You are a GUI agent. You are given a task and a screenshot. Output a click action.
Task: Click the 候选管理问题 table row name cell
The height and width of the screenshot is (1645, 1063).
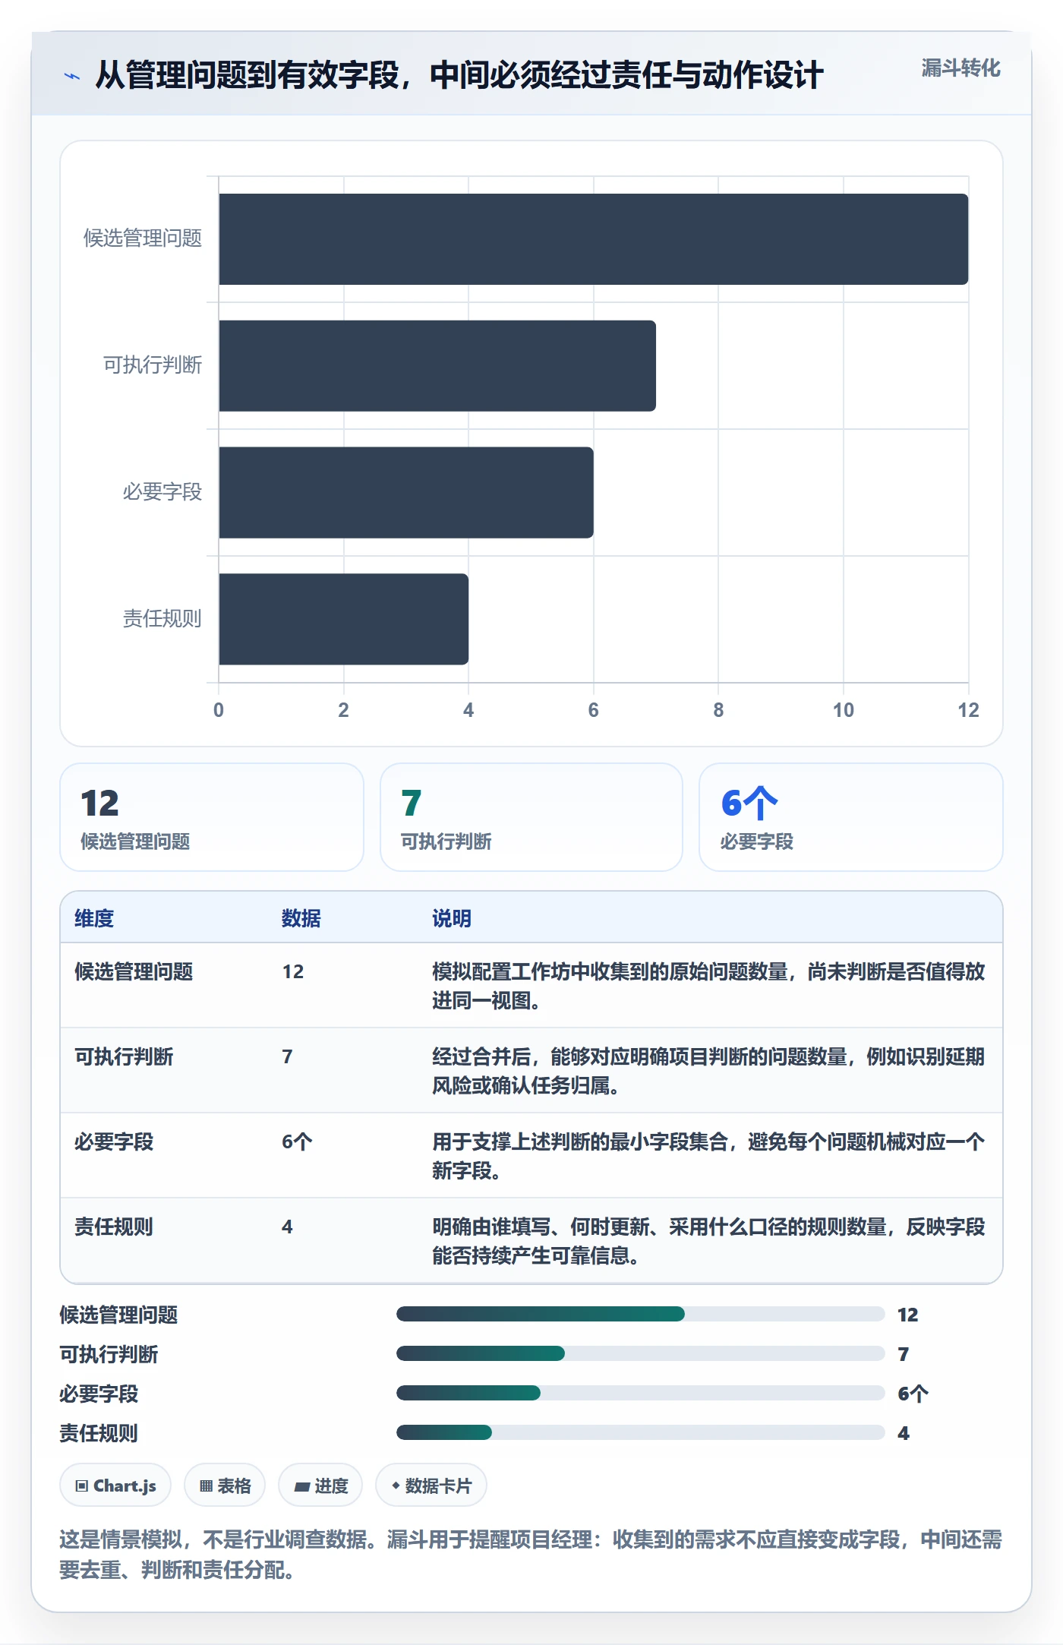[134, 971]
